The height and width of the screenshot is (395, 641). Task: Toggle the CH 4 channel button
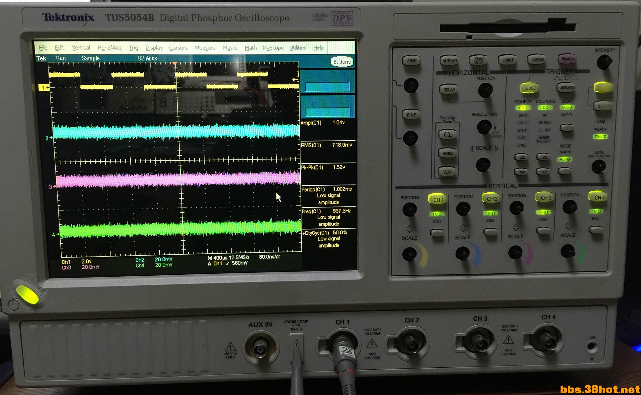599,197
